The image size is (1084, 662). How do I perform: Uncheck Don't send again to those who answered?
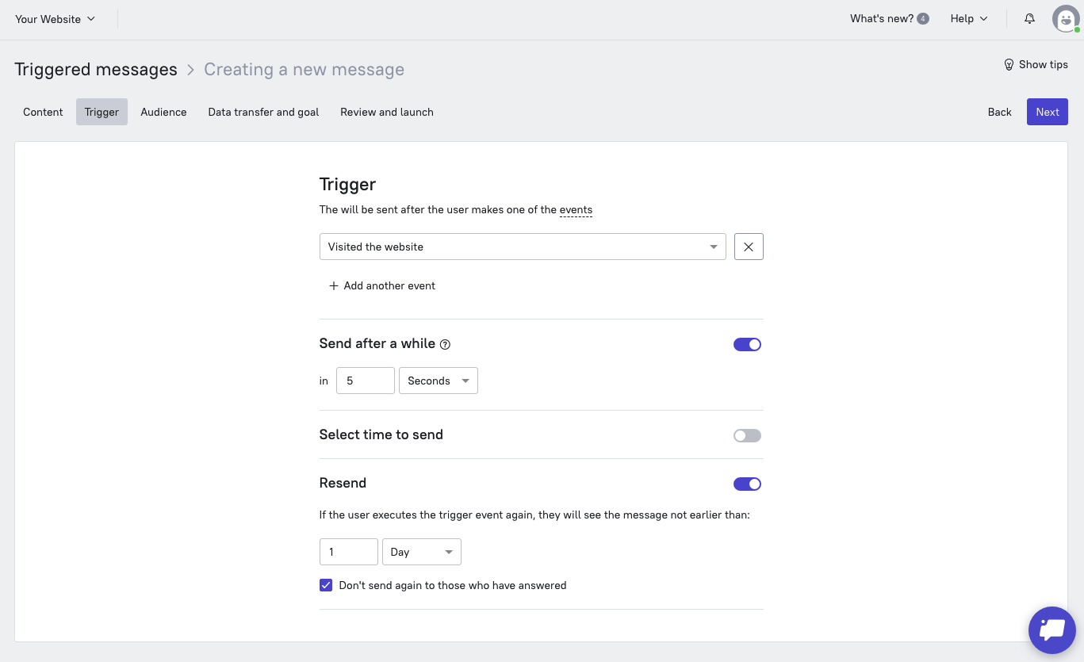[x=326, y=585]
